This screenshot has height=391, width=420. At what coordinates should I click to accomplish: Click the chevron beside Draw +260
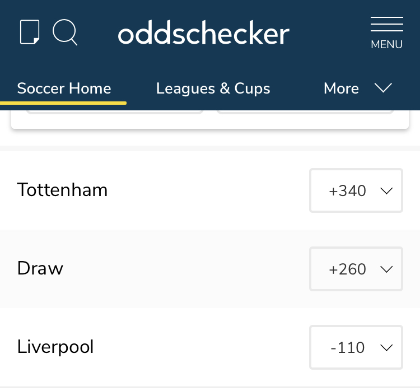click(386, 269)
